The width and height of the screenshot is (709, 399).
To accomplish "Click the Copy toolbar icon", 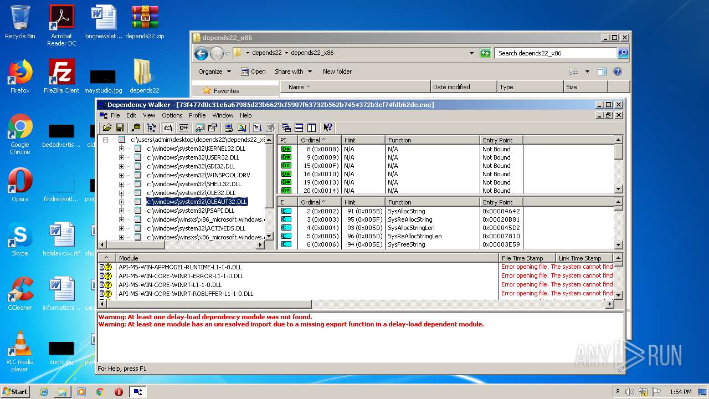I will point(136,127).
